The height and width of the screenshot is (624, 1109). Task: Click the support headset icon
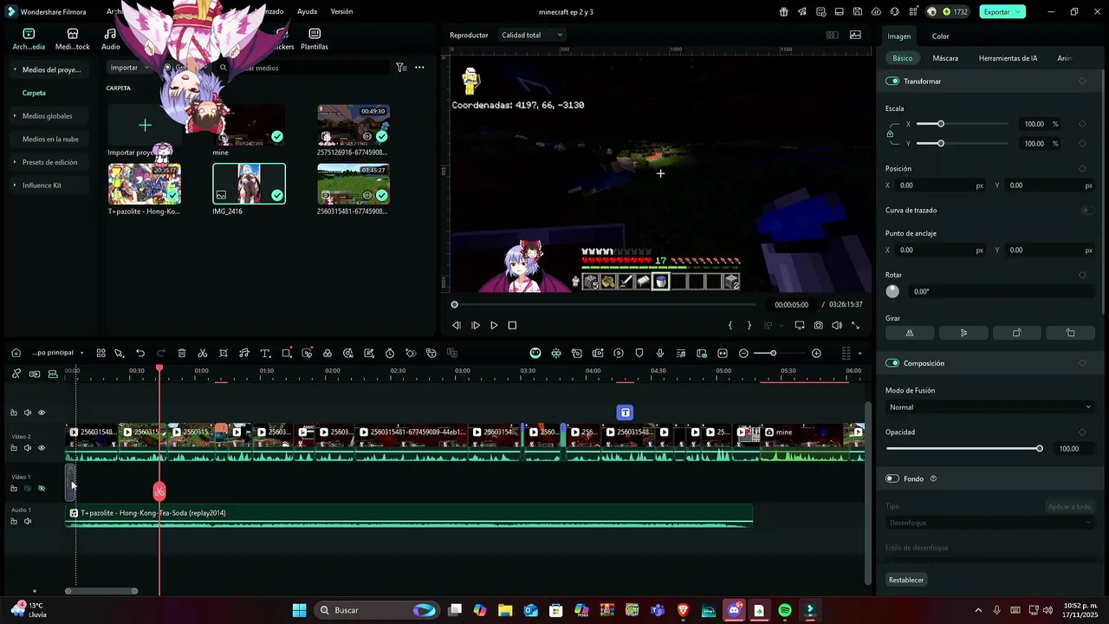[894, 12]
